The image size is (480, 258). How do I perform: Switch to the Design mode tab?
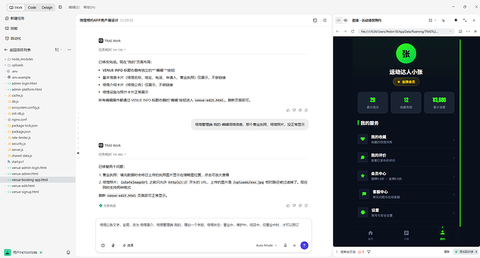pyautogui.click(x=47, y=8)
